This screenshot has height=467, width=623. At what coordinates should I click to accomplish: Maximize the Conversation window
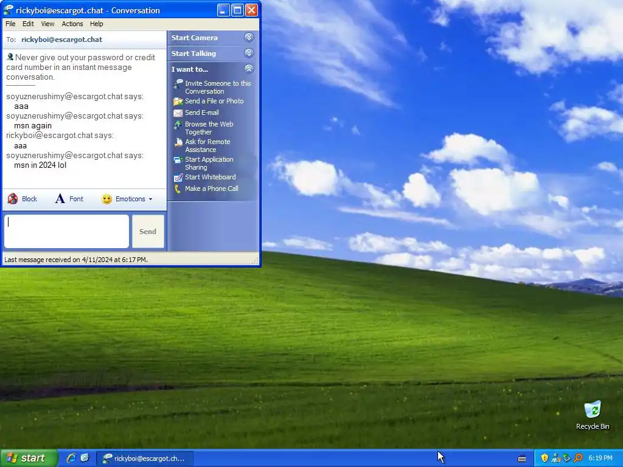tap(237, 10)
